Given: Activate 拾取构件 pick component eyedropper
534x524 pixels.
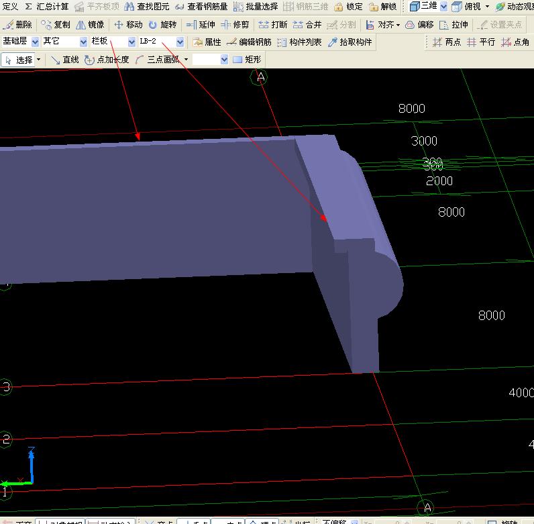Looking at the screenshot, I should (350, 42).
